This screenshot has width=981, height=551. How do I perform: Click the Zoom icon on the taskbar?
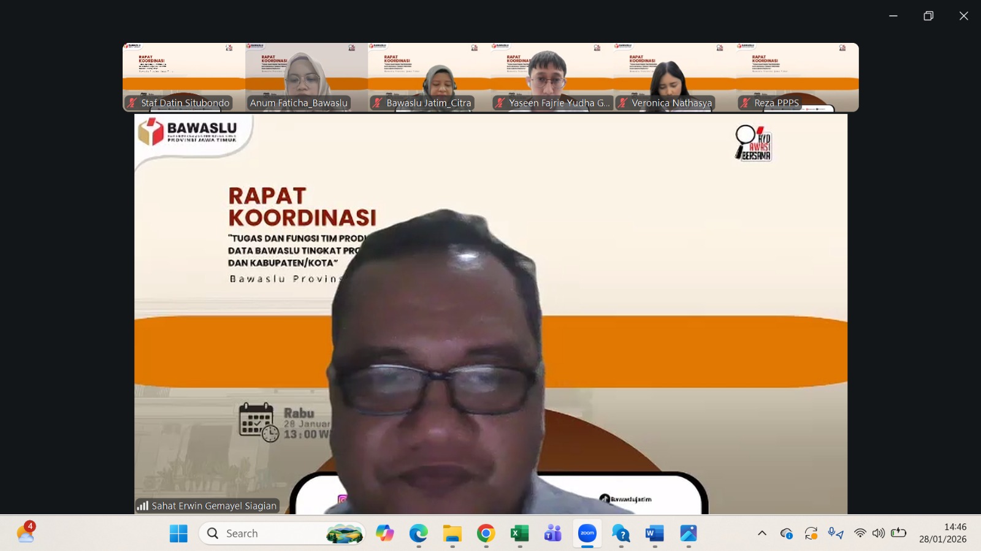(x=587, y=534)
